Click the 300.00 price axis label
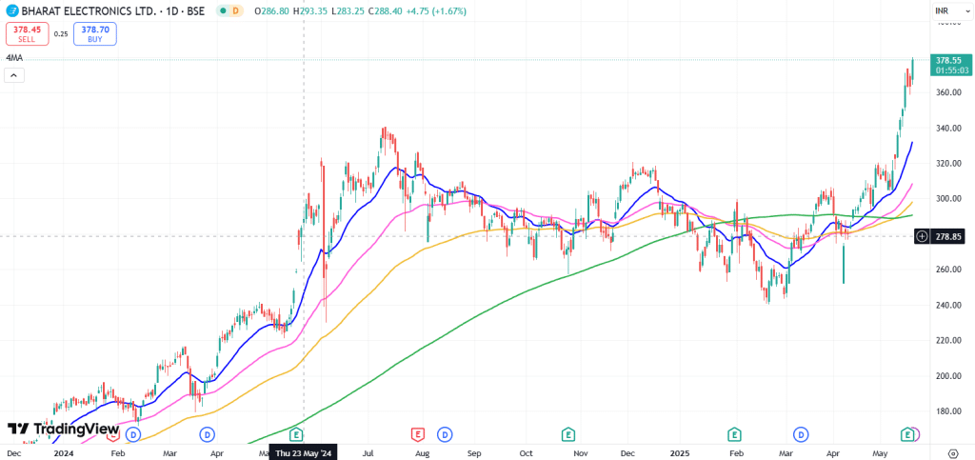The width and height of the screenshot is (975, 460). [949, 199]
